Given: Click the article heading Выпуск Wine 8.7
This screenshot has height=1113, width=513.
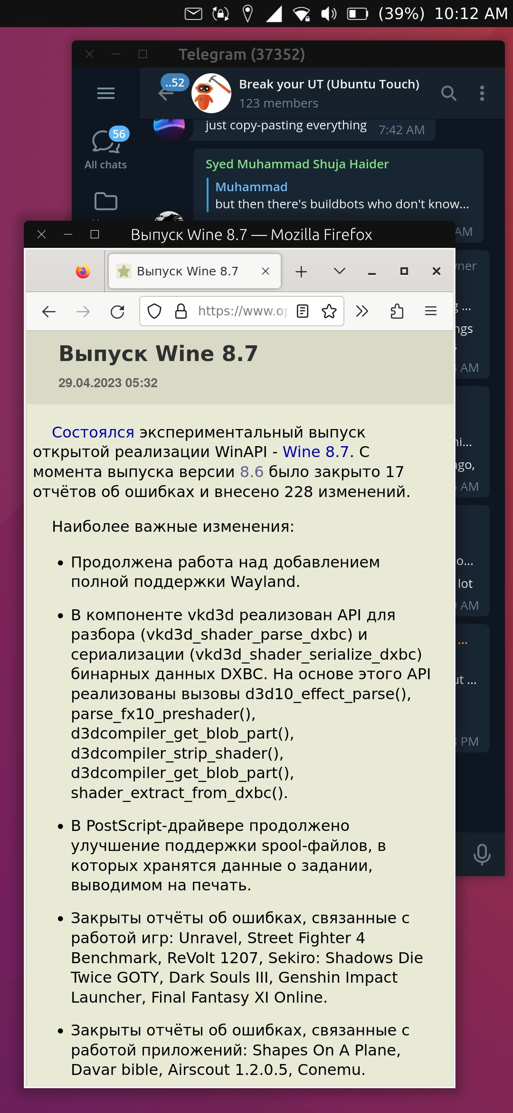Looking at the screenshot, I should [x=158, y=354].
